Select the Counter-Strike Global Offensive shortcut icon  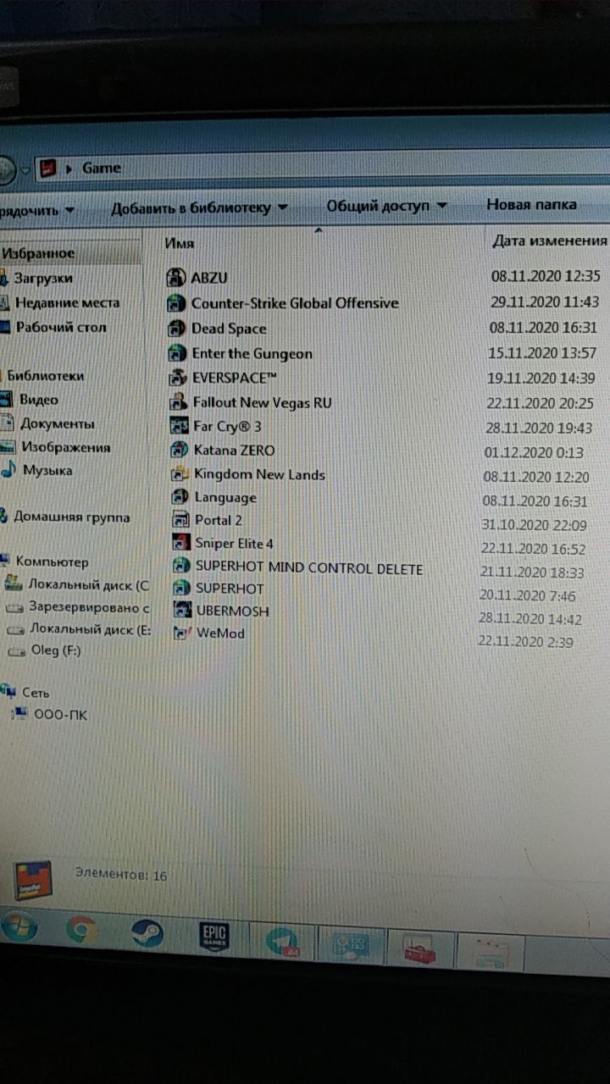pyautogui.click(x=176, y=302)
